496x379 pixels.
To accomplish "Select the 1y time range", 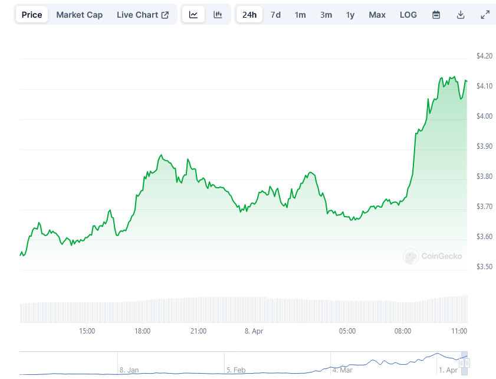I will 350,15.
